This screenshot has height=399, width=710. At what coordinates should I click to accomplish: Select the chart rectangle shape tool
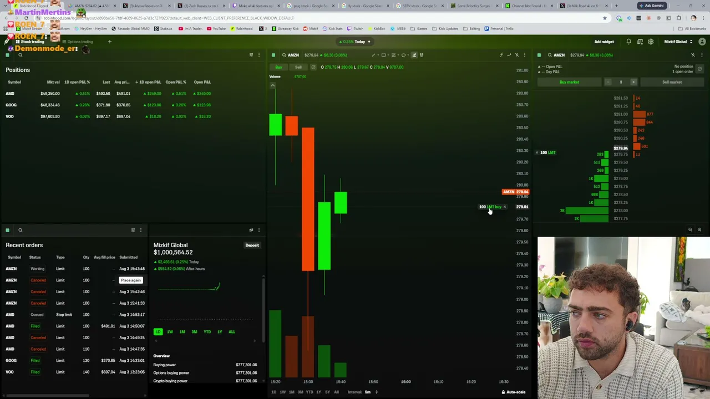coord(383,55)
